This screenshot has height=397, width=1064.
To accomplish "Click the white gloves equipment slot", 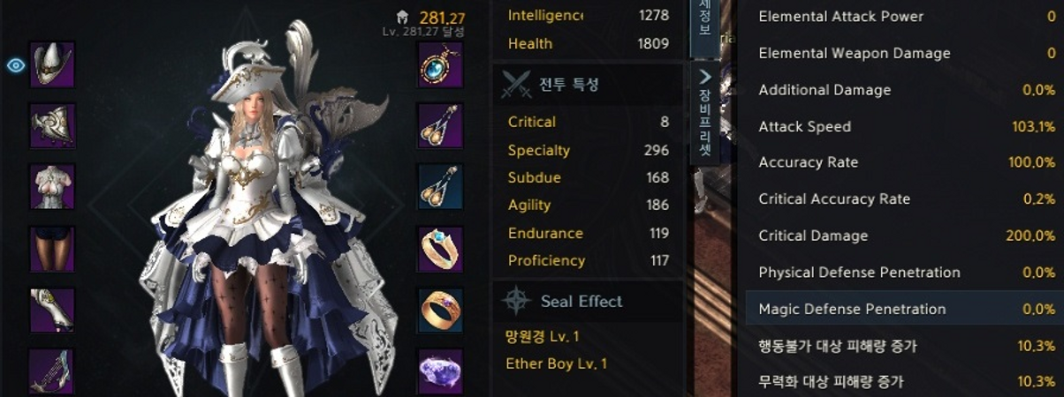I will tap(52, 310).
